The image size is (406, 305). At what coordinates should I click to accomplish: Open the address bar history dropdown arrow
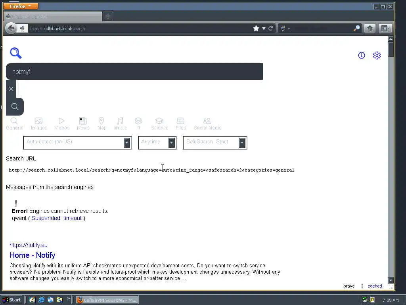[x=264, y=28]
